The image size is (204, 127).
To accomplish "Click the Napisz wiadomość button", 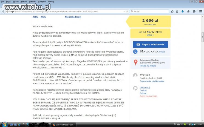I will [151, 45].
